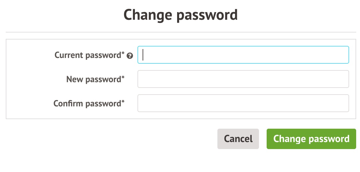Click empty form area left of the Cancel button
The height and width of the screenshot is (172, 360).
tap(110, 139)
